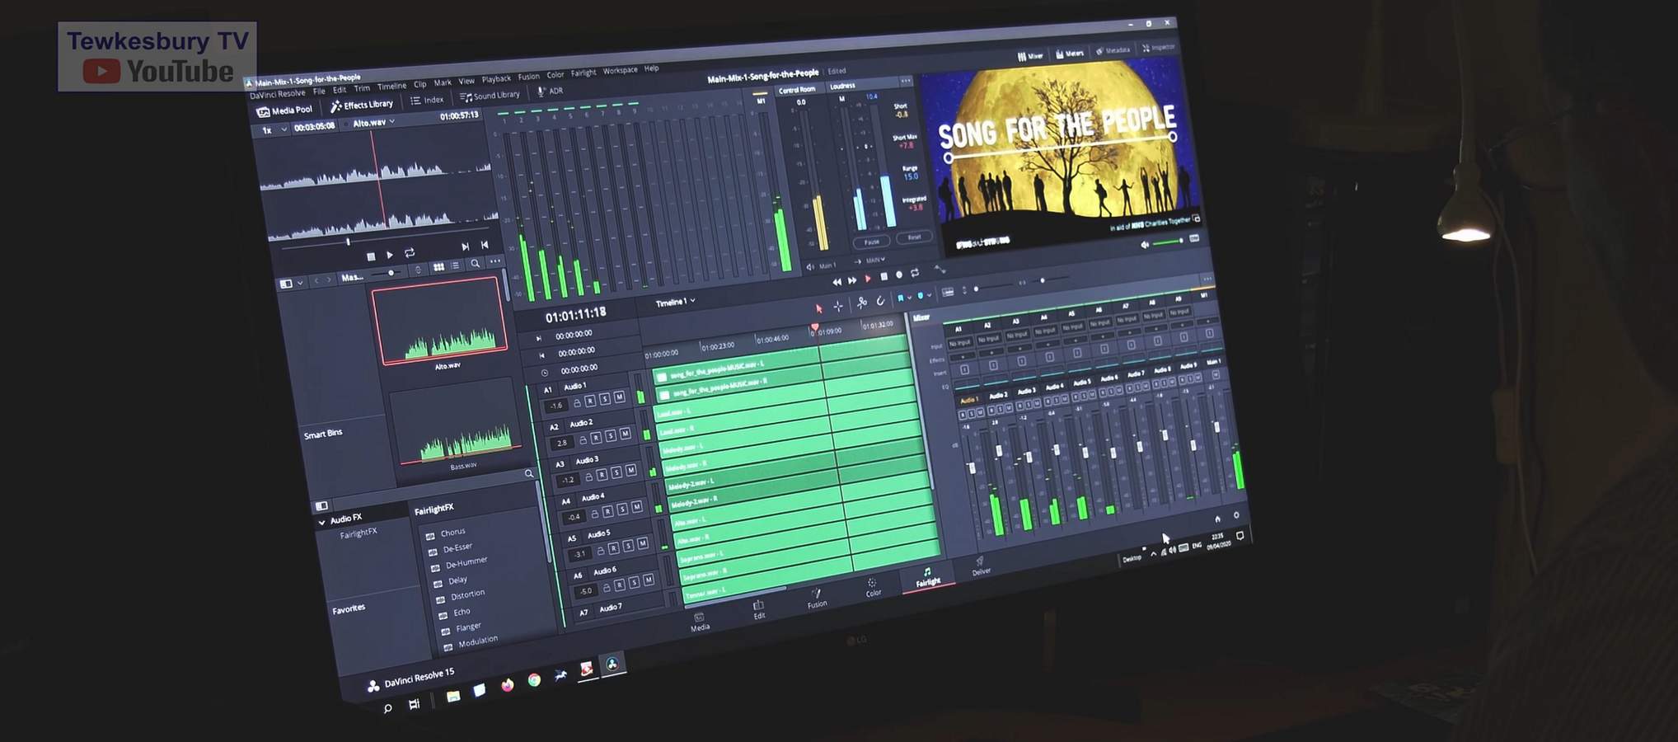Select the Alto.wav waveform thumbnail

click(439, 323)
